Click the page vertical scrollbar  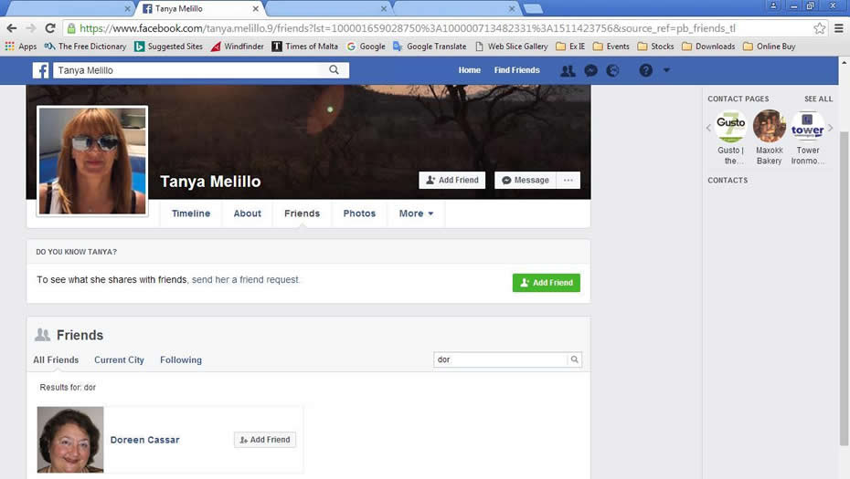pyautogui.click(x=844, y=286)
